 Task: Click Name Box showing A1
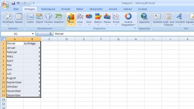tap(16, 34)
